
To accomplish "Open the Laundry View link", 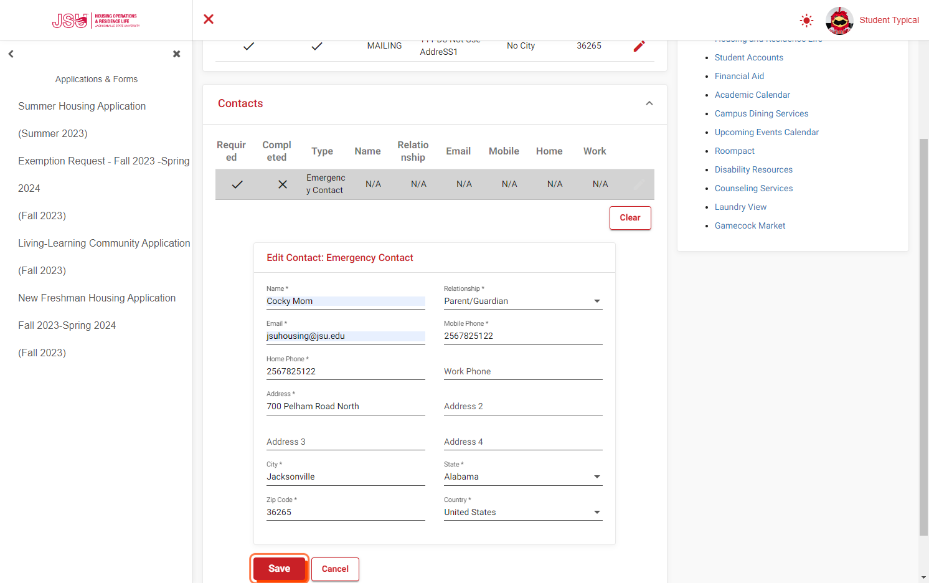I will coord(740,207).
